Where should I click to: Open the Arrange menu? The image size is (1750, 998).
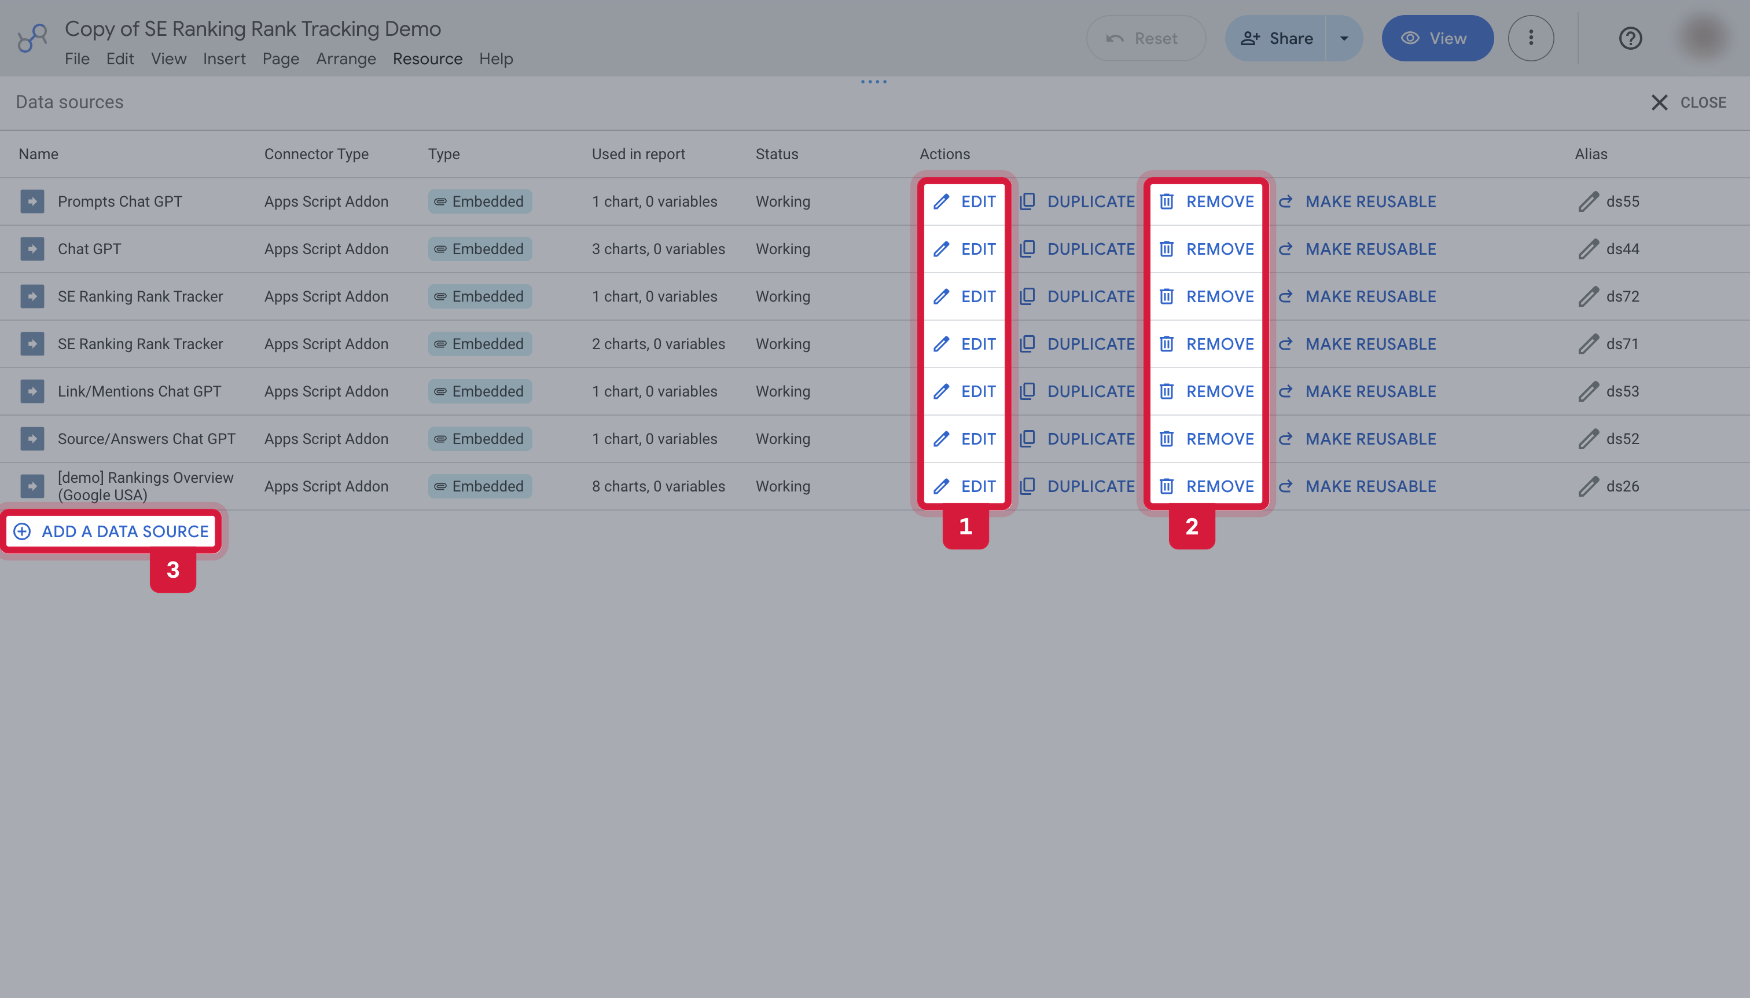[346, 59]
